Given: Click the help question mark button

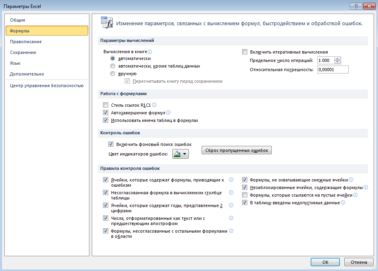Looking at the screenshot, I should tap(356, 6).
